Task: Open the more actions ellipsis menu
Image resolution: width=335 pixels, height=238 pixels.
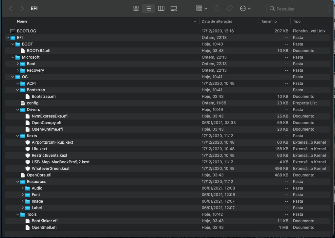Action: tap(245, 9)
